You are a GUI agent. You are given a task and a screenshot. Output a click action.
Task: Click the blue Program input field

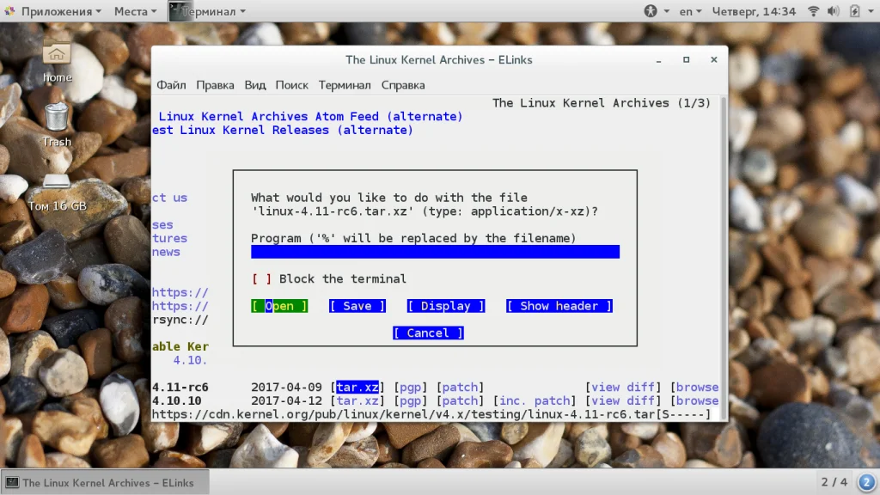(x=435, y=252)
